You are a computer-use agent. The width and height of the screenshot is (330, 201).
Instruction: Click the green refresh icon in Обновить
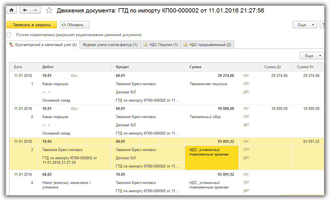click(x=64, y=25)
